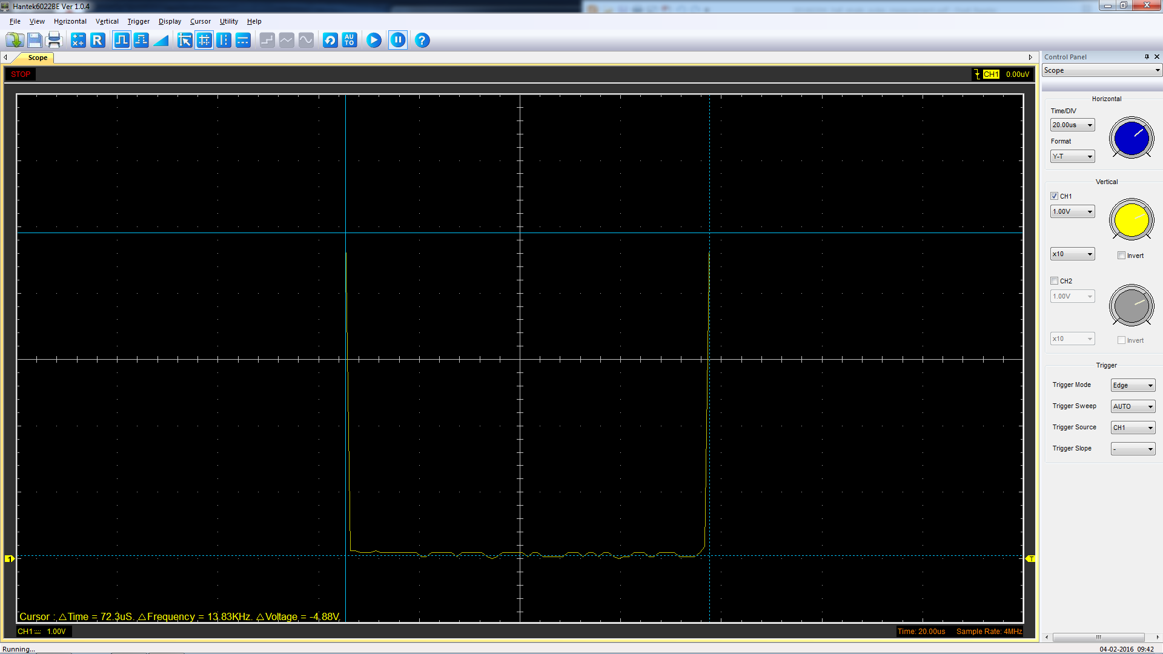
Task: Click the CH1 label in the status bar
Action: pyautogui.click(x=25, y=631)
